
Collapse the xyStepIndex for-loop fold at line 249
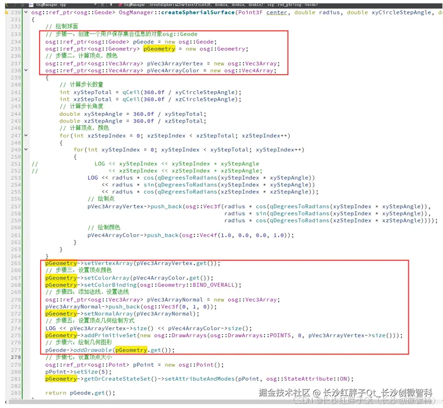pos(26,149)
